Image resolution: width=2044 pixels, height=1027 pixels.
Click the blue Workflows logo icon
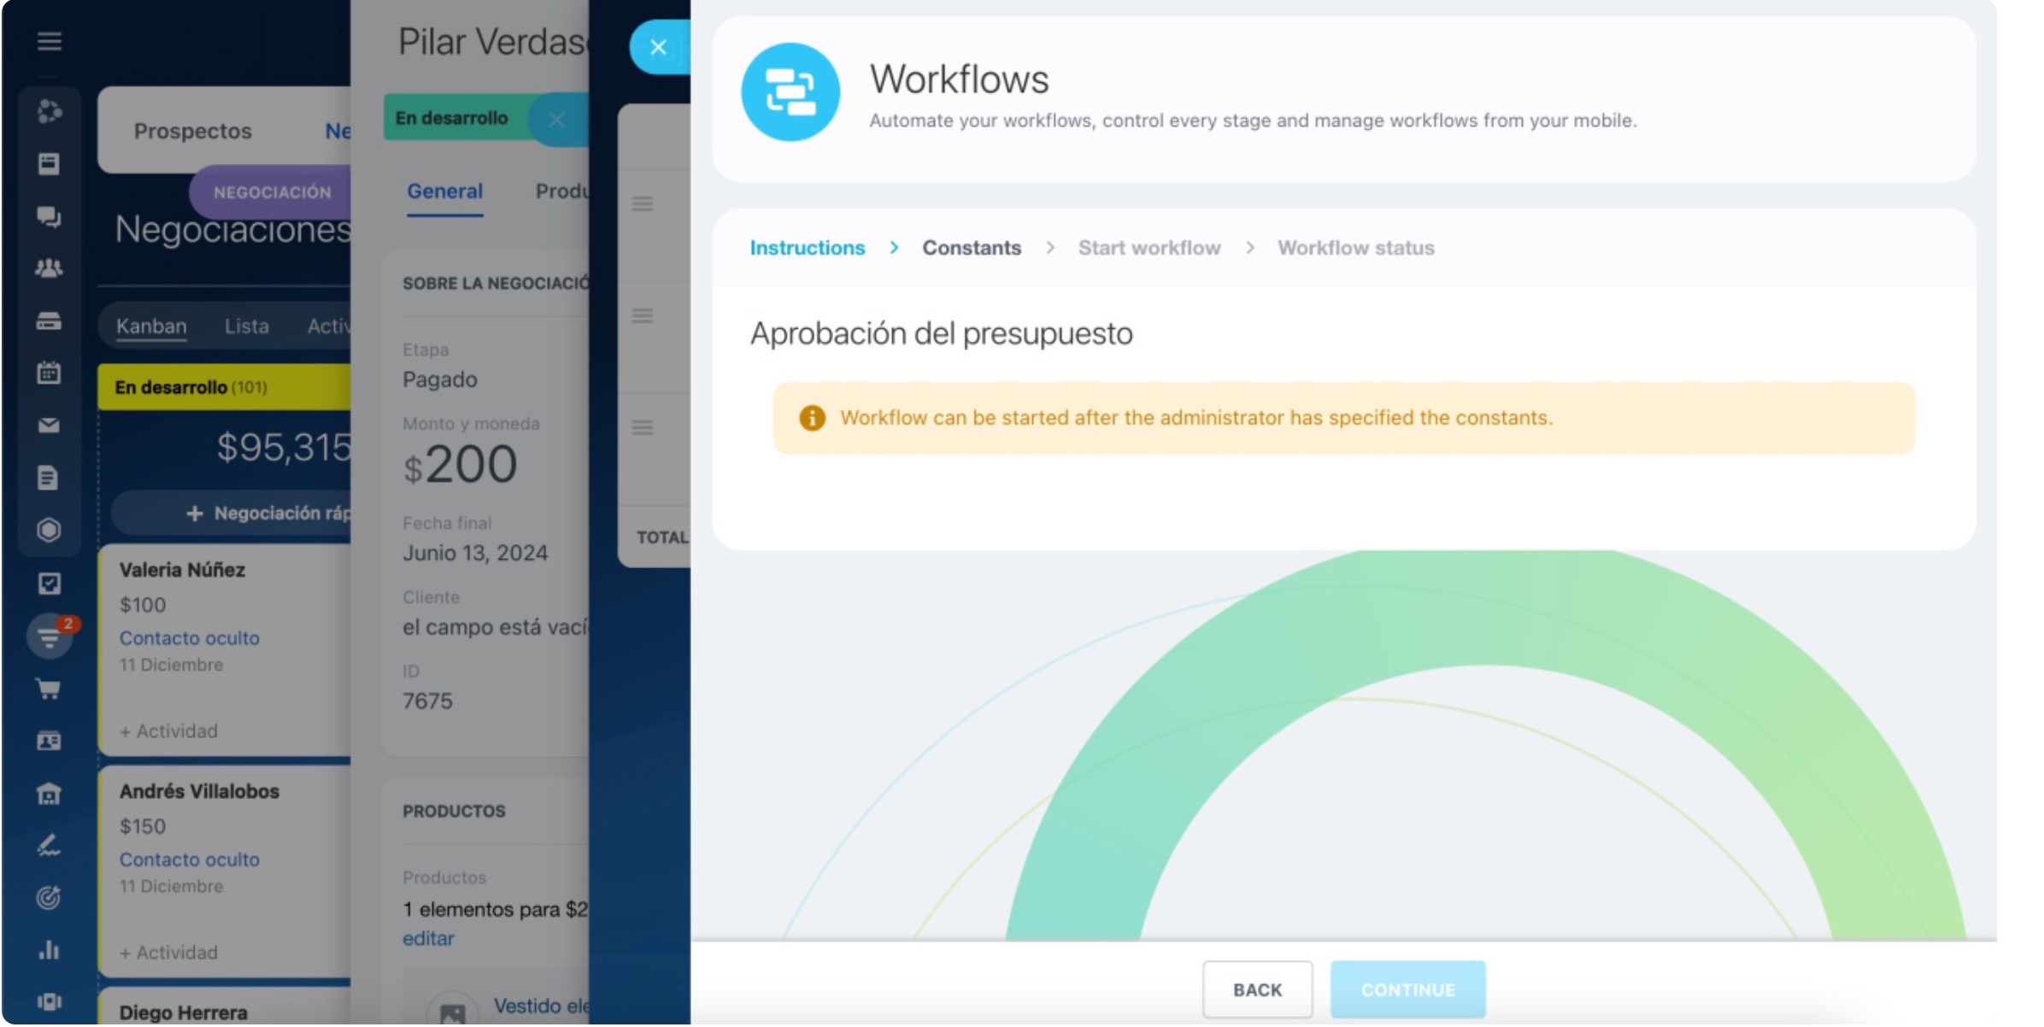point(790,92)
